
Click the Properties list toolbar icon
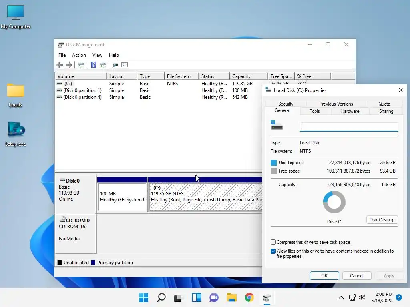125,65
